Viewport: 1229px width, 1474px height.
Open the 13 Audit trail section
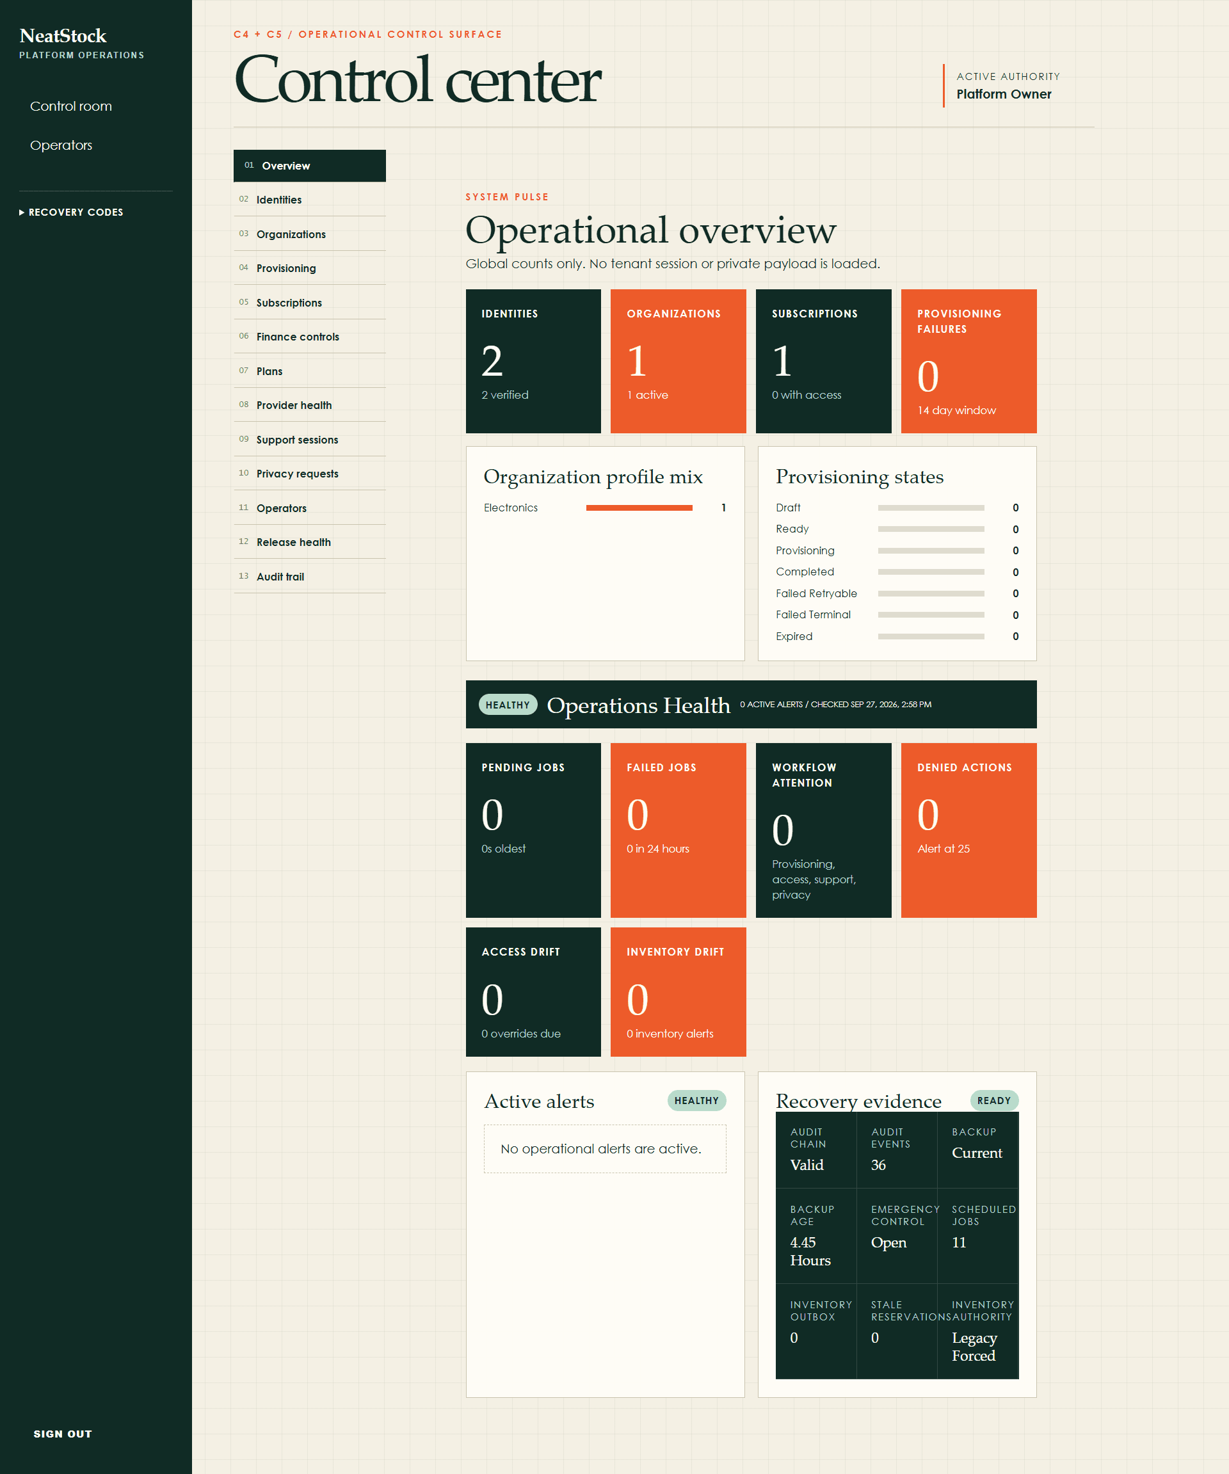310,576
